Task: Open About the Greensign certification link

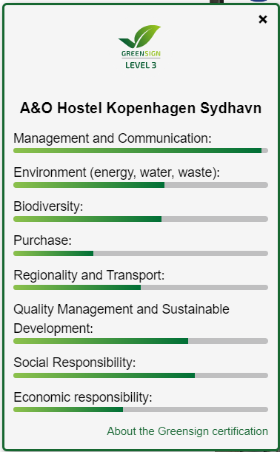Action: click(x=187, y=431)
